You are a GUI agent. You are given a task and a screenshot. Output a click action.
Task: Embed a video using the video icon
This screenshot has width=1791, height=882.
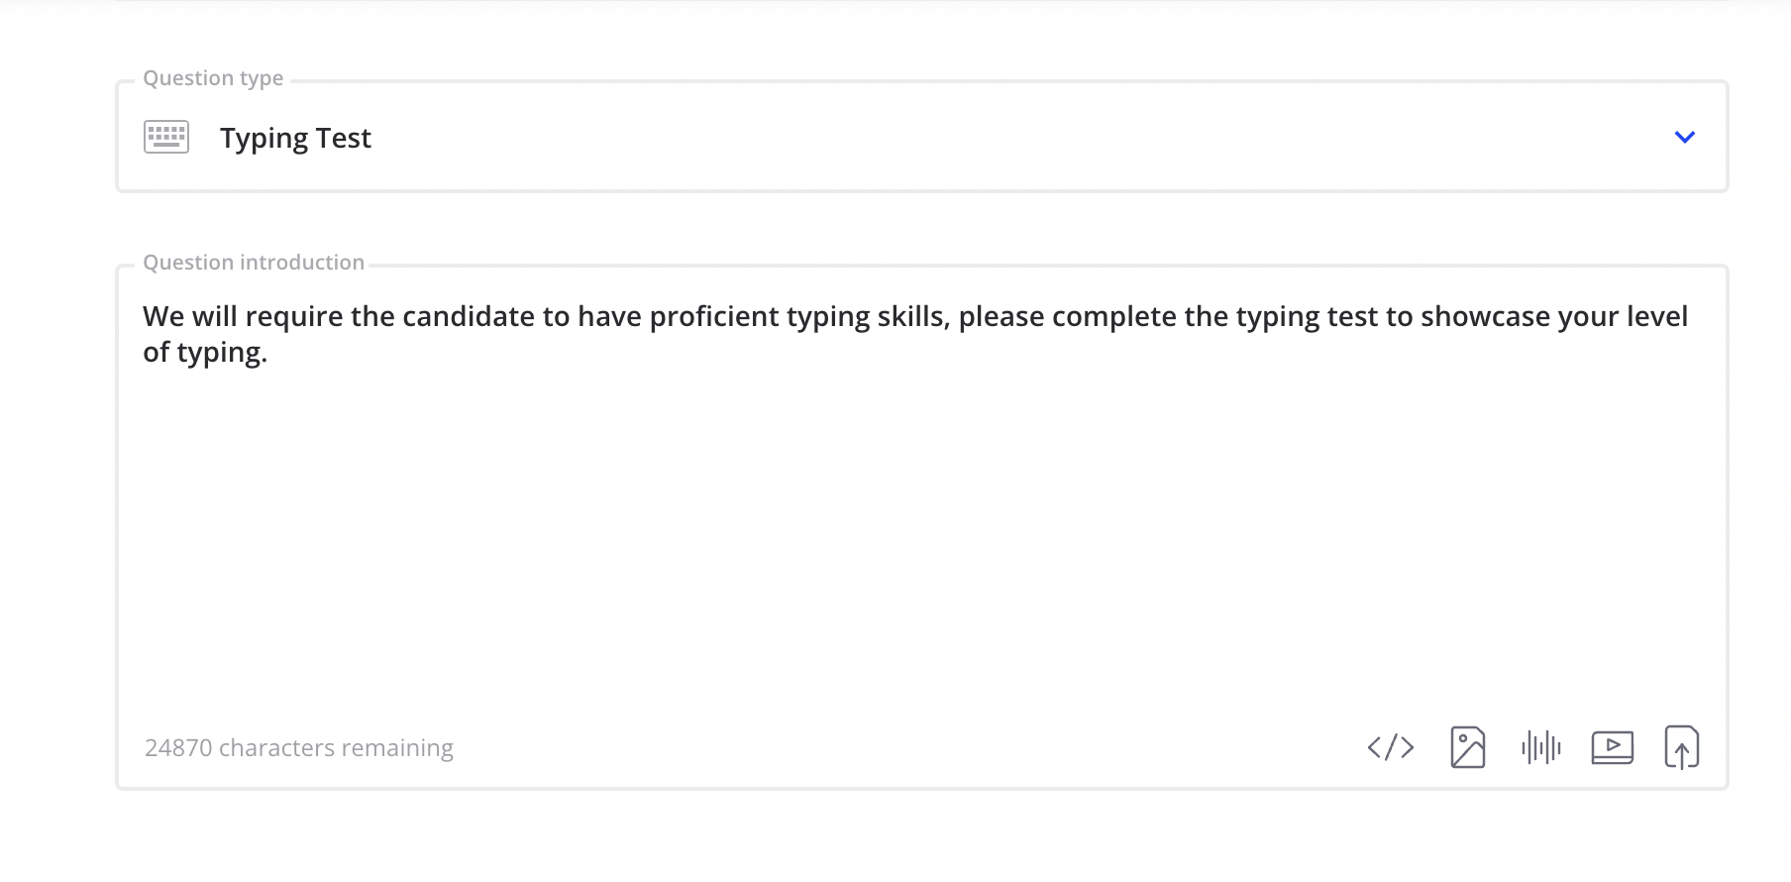pyautogui.click(x=1613, y=747)
